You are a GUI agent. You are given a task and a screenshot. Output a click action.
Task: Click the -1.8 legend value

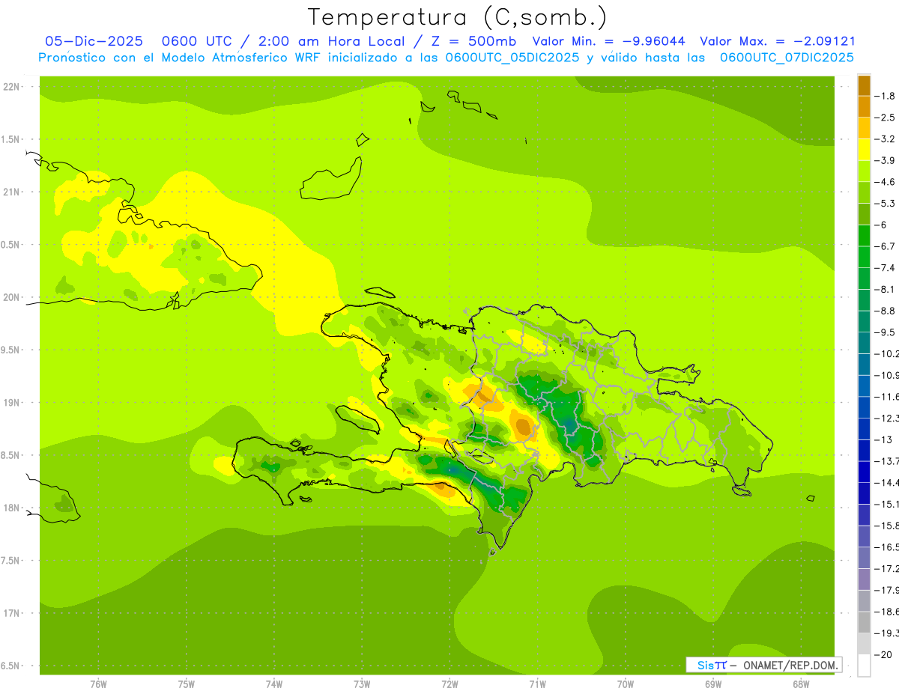click(x=886, y=96)
